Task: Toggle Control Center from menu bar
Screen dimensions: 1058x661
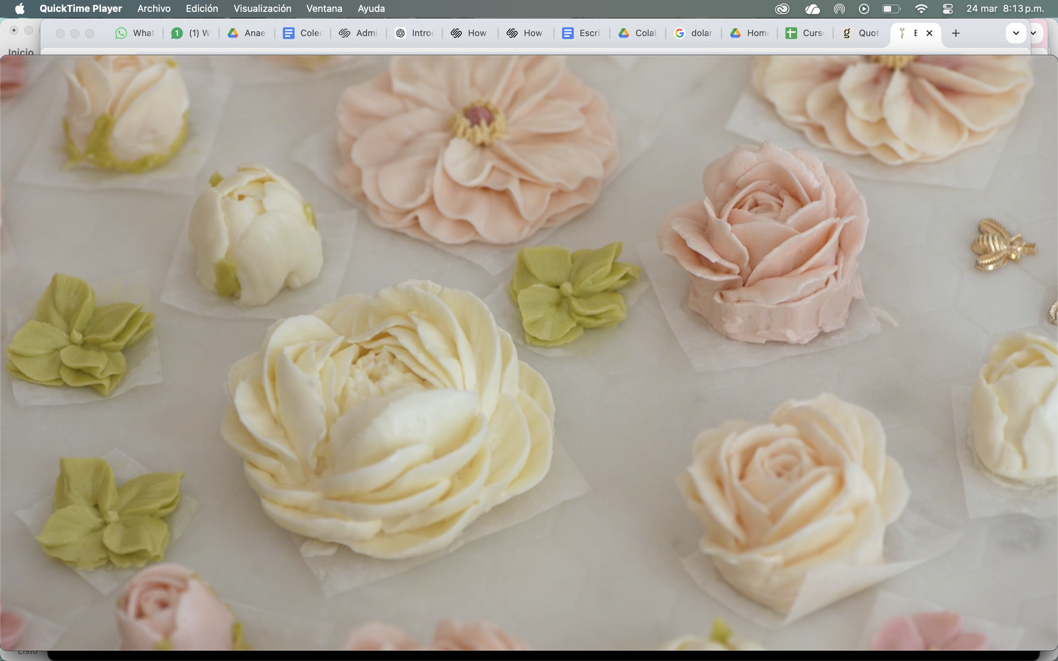Action: 948,9
